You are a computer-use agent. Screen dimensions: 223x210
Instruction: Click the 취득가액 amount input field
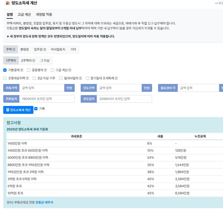42,88
